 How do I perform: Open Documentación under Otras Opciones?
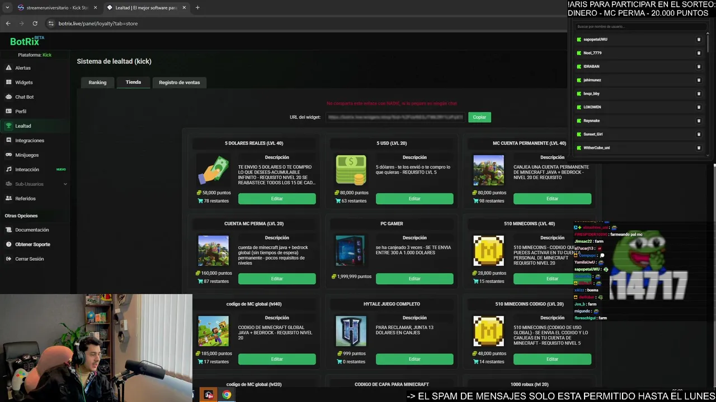pos(32,229)
